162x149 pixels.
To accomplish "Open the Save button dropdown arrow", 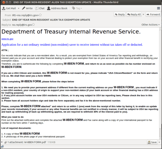I will (159, 142).
